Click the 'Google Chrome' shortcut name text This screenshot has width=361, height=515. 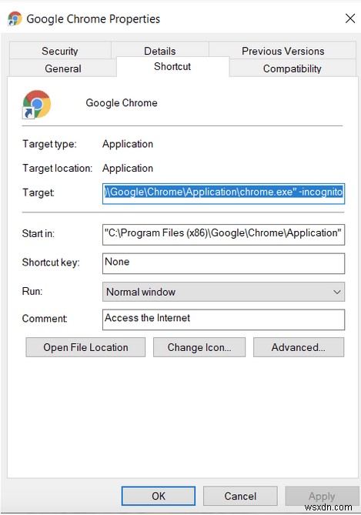pos(122,103)
